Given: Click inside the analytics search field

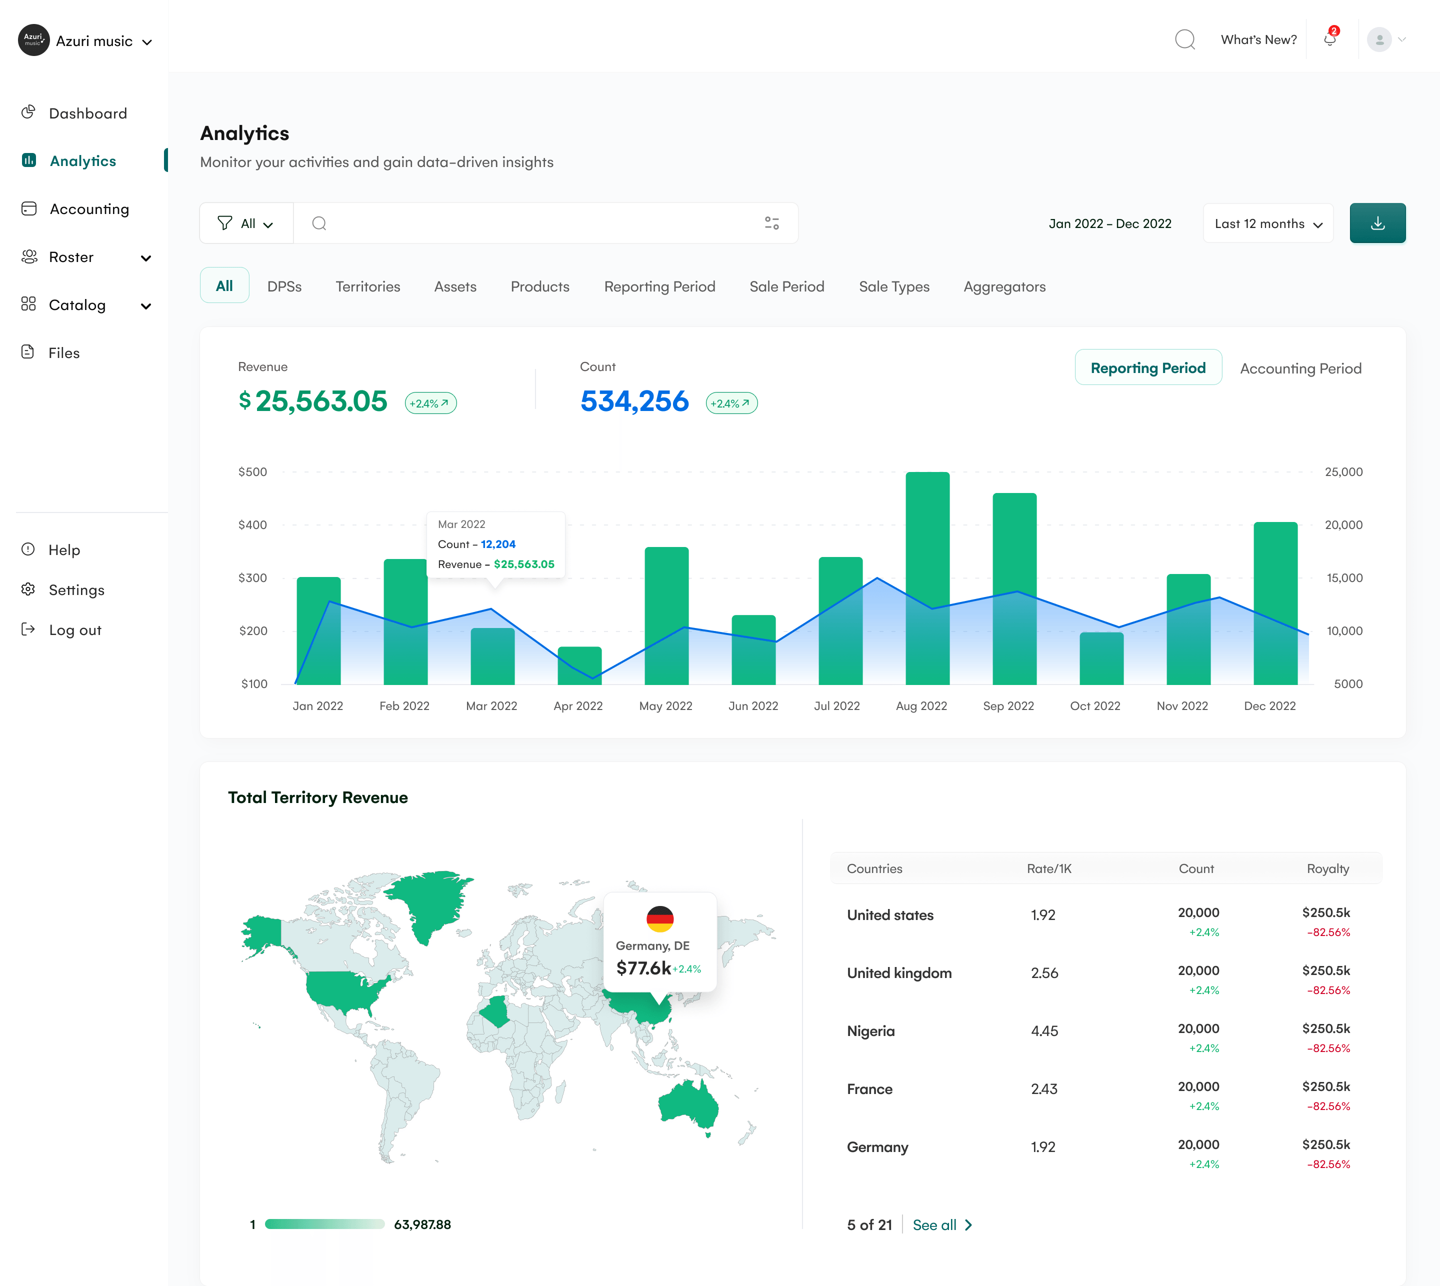Looking at the screenshot, I should 545,223.
